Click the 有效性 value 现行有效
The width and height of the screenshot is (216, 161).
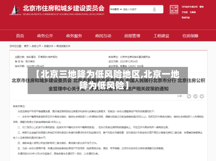pos(30,61)
